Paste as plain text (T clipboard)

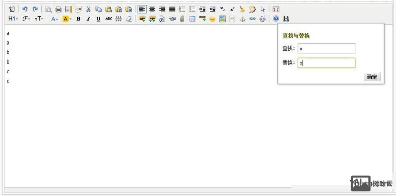coord(119,9)
